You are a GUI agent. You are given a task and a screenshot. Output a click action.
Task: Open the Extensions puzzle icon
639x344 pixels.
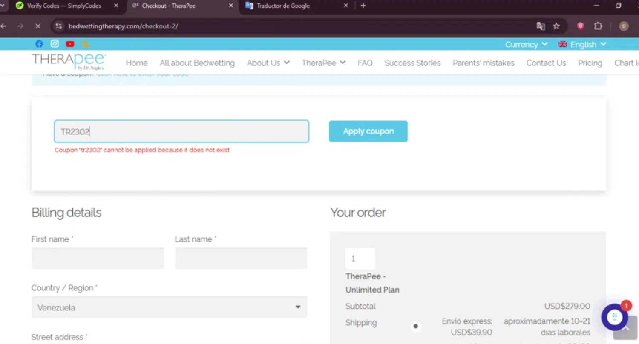(x=598, y=26)
